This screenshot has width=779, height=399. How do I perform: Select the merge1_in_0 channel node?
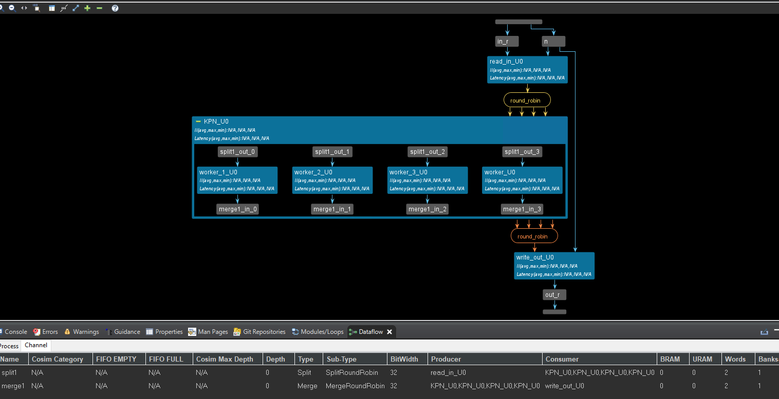coord(237,209)
